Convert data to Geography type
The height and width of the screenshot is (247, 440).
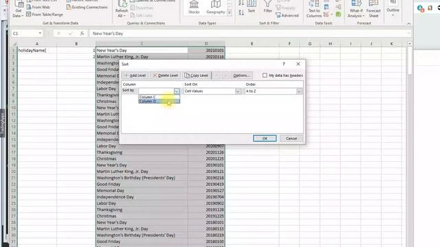coord(215,8)
